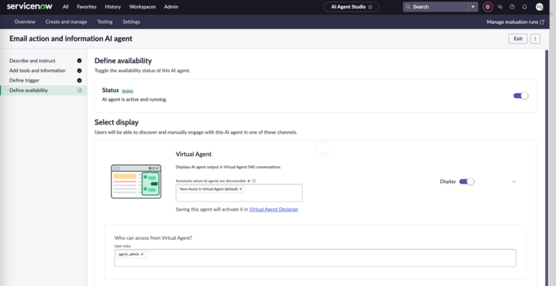Open the All menu
This screenshot has width=556, height=286.
point(65,7)
